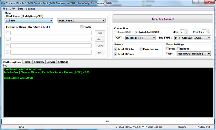216x130 pixels.
Task: Toggle Switch to HS USB checkbox
Action: pyautogui.click(x=136, y=32)
